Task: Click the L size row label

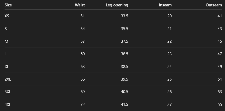Action: (6, 54)
